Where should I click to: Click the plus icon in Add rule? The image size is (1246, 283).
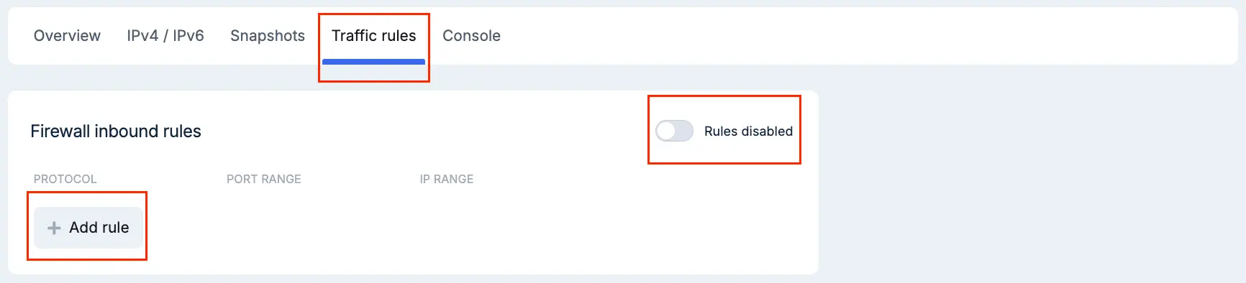coord(54,228)
